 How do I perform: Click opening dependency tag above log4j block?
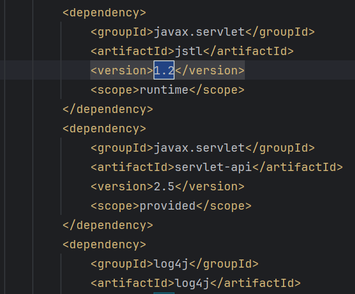pos(104,244)
